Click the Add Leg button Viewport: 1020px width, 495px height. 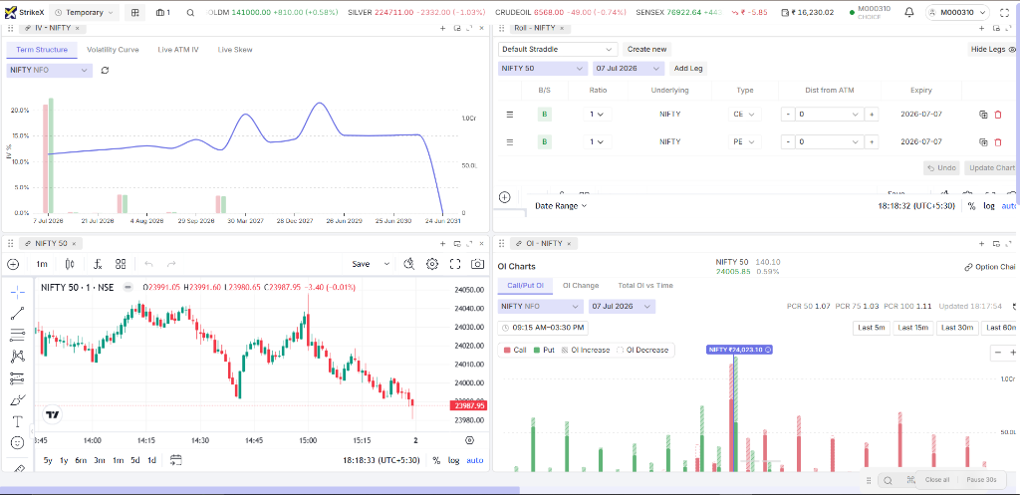(x=688, y=69)
